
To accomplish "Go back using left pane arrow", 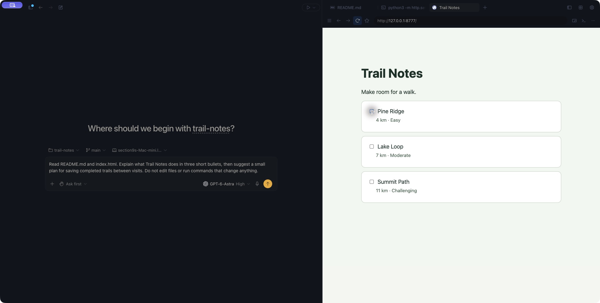I will (x=41, y=7).
